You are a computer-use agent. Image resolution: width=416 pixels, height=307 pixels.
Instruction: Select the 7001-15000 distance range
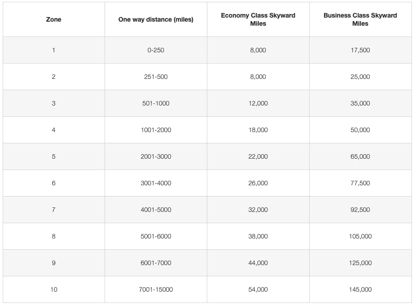(x=155, y=289)
